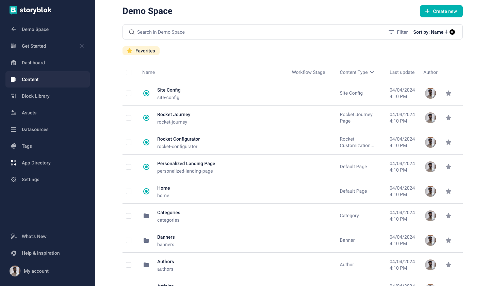Click the Assets icon in sidebar
The height and width of the screenshot is (286, 490).
(x=14, y=113)
